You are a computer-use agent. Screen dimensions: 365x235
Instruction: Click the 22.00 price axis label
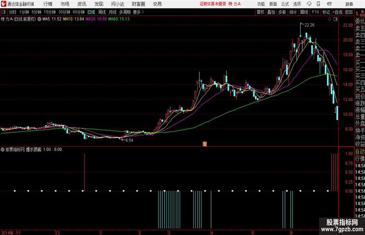tap(348, 25)
